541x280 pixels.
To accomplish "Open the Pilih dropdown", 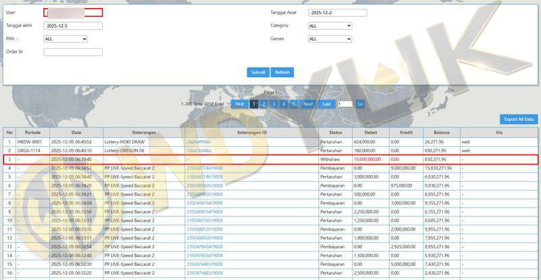I will pyautogui.click(x=66, y=39).
